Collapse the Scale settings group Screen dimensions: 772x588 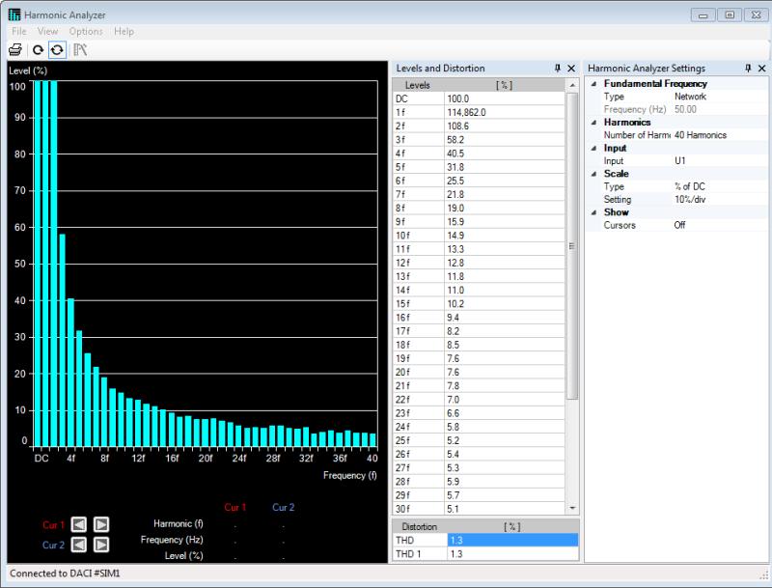[593, 174]
